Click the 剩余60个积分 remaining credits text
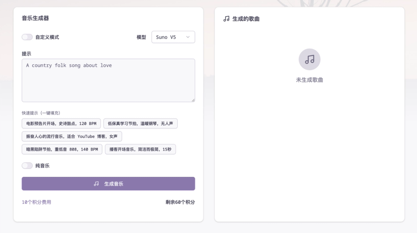 [x=180, y=202]
